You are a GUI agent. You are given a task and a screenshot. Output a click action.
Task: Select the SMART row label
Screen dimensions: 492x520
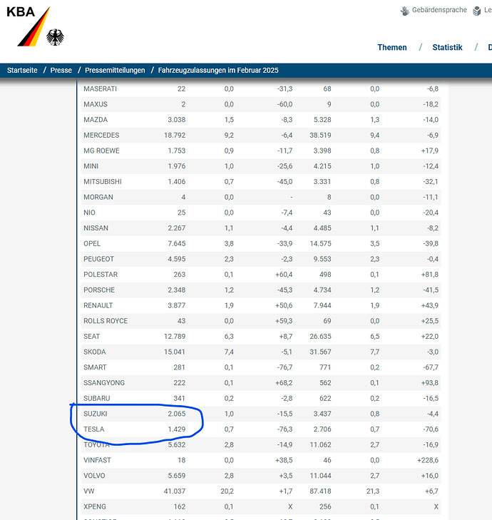pyautogui.click(x=95, y=367)
